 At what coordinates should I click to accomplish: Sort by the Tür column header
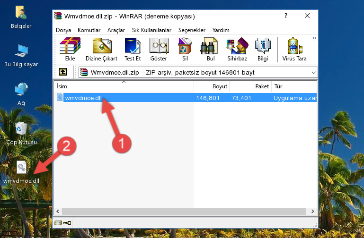pos(294,86)
